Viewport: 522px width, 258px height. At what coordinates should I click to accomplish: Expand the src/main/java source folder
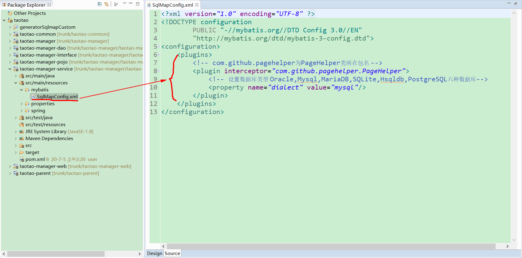[x=16, y=76]
